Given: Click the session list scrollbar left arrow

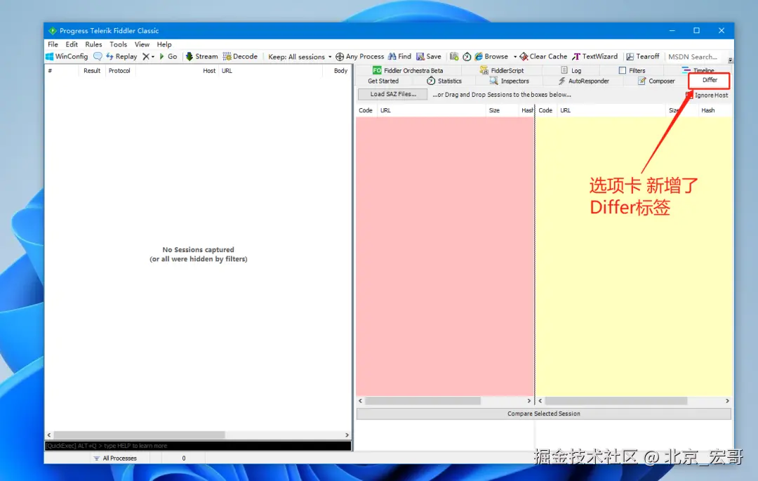Looking at the screenshot, I should tap(49, 435).
